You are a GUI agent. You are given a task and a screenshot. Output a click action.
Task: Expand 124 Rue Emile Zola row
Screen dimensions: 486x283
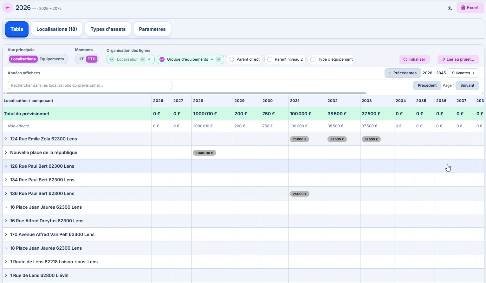point(6,139)
